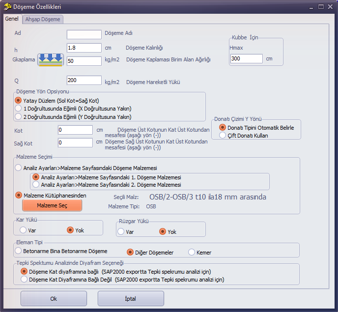Click the Hmax field showing 300
The height and width of the screenshot is (312, 338).
point(247,58)
